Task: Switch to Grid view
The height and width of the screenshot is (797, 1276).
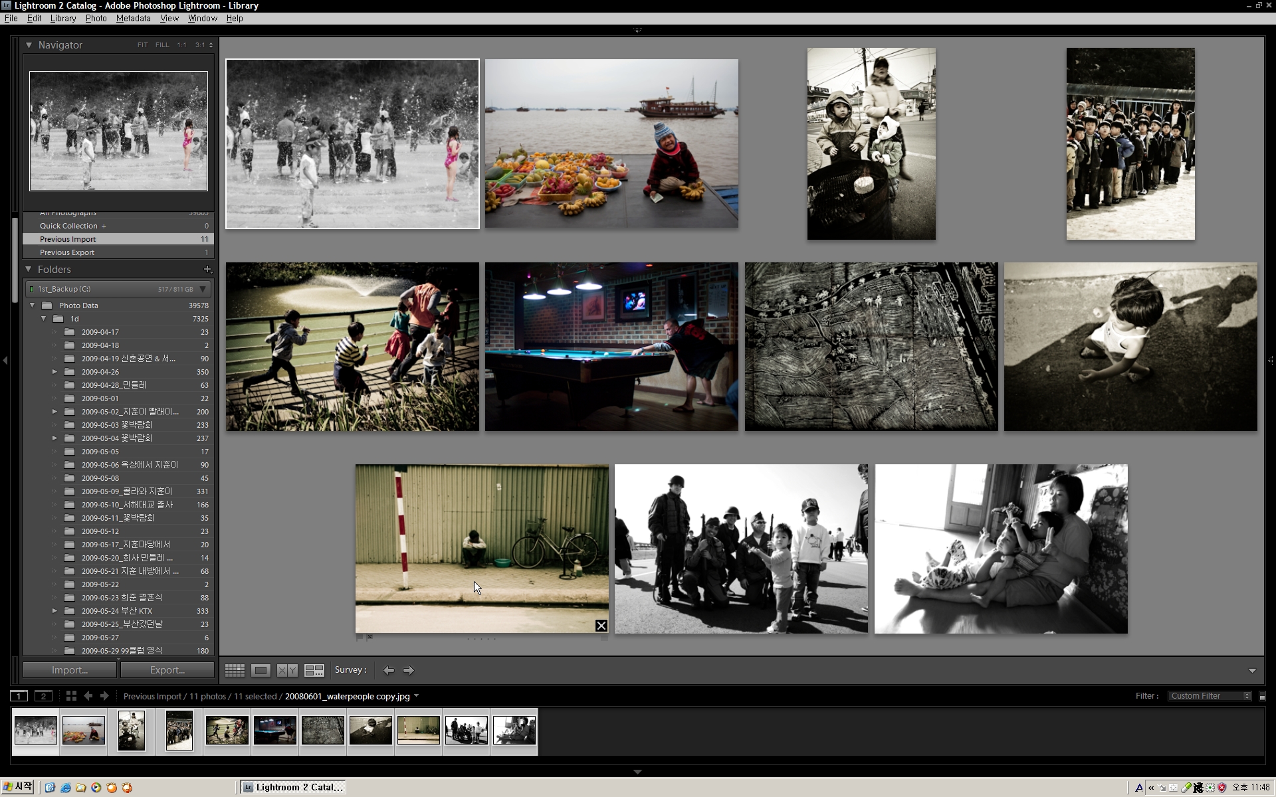Action: click(x=235, y=670)
